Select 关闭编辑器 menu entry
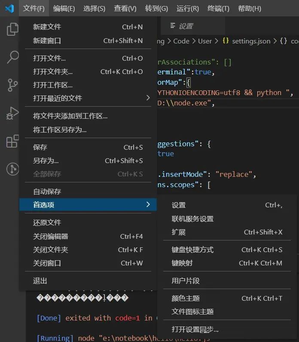Viewport: 299px width, 342px height. tap(88, 236)
